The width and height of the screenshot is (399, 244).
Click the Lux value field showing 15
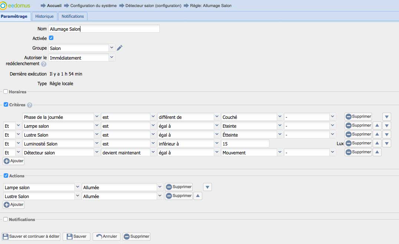click(245, 144)
